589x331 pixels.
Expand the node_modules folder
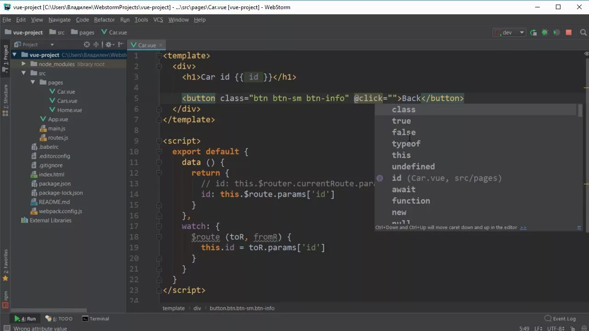click(x=23, y=64)
